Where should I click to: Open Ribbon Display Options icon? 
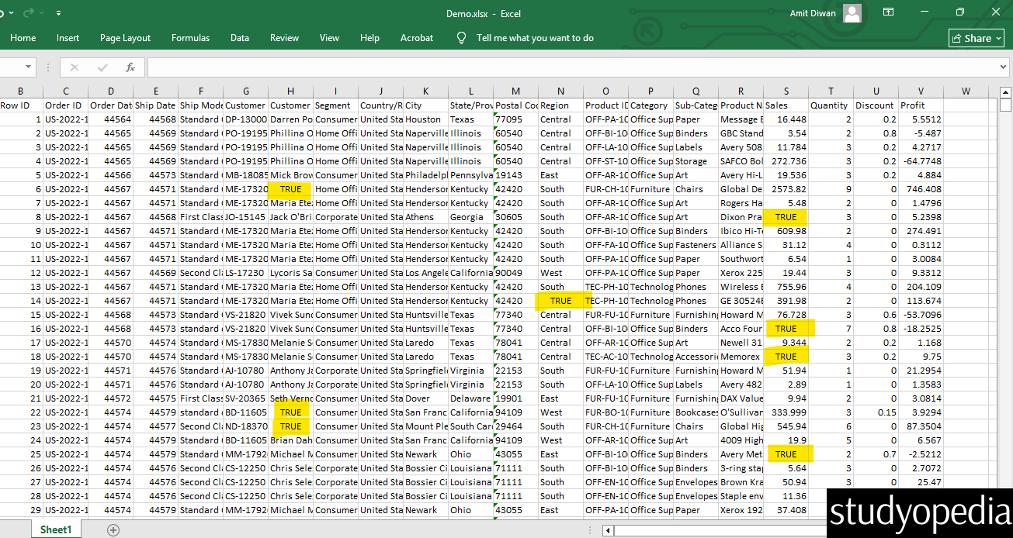(x=888, y=12)
